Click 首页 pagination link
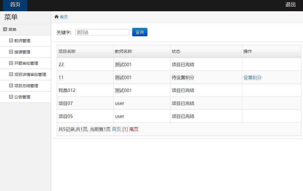303x191 pixels. coord(117,129)
